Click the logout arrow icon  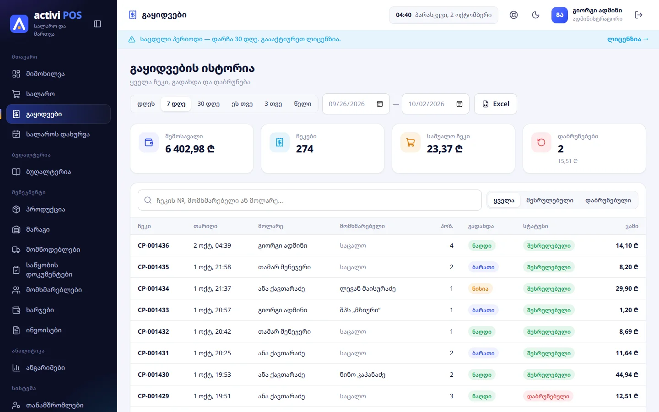point(639,15)
